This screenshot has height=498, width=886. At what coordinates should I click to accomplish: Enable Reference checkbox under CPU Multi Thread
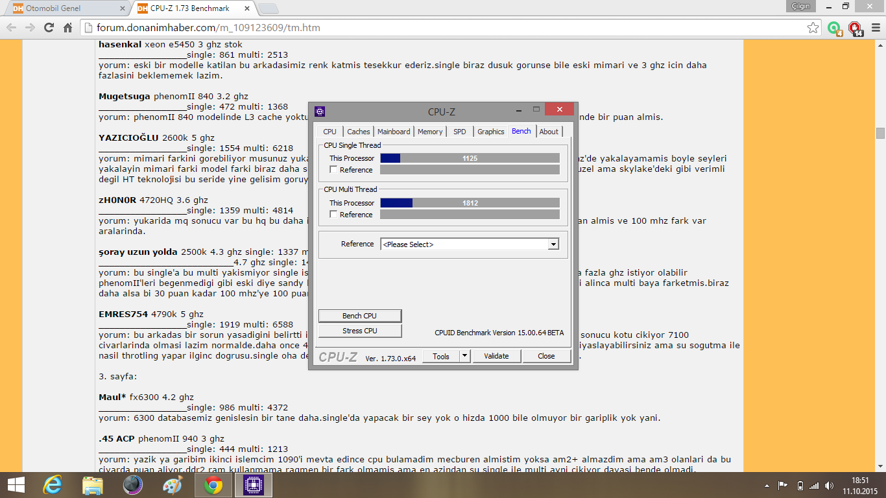coord(333,215)
